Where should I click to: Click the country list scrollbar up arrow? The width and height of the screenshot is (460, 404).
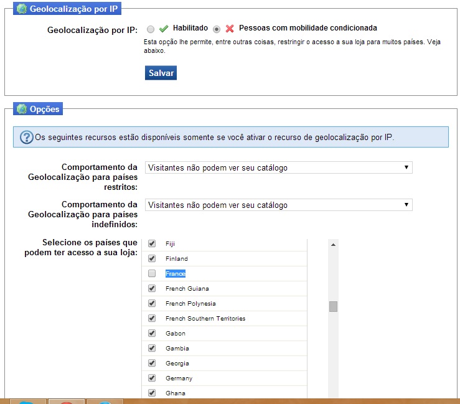pyautogui.click(x=333, y=245)
